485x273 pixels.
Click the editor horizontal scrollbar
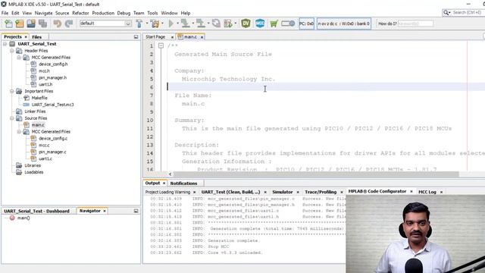[x=316, y=174]
